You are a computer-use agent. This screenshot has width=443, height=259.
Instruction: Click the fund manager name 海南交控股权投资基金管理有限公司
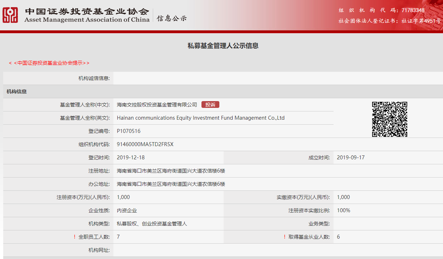click(157, 105)
